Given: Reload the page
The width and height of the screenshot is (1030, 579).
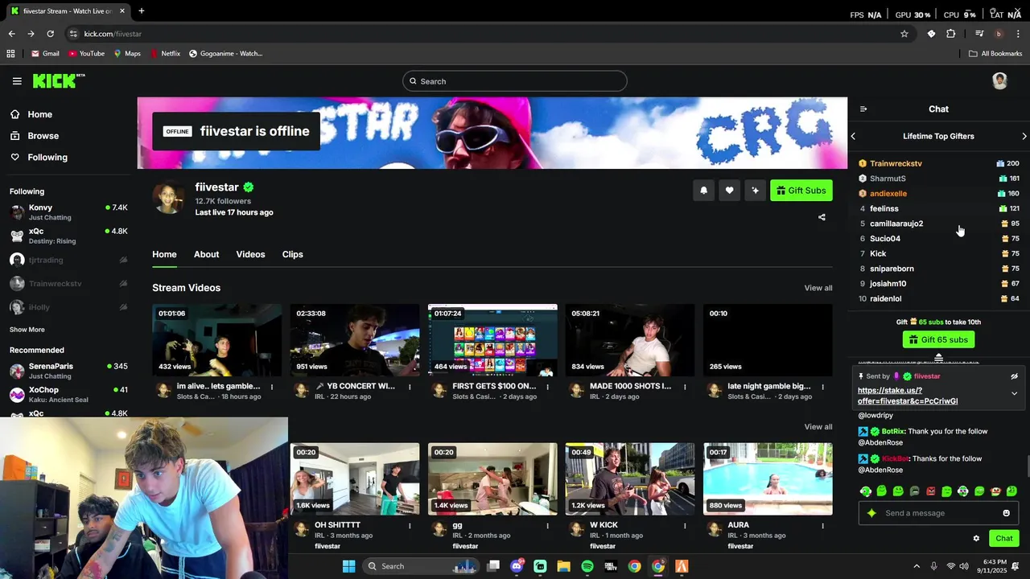Looking at the screenshot, I should (x=50, y=34).
